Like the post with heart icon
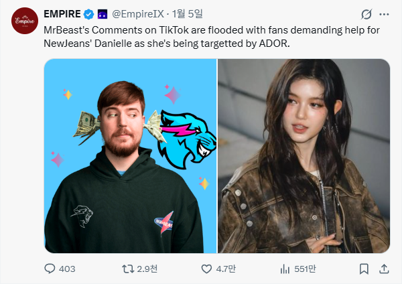 [206, 269]
